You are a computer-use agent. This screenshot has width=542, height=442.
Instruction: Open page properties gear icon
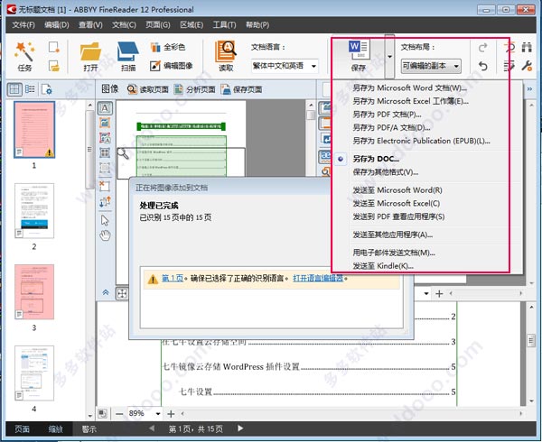47,89
